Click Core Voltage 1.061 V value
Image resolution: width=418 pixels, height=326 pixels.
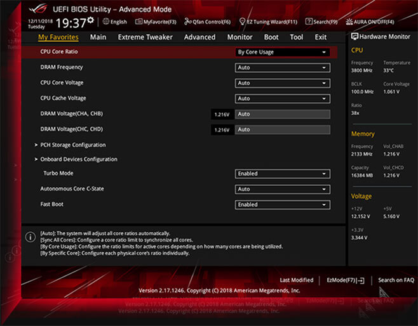391,92
